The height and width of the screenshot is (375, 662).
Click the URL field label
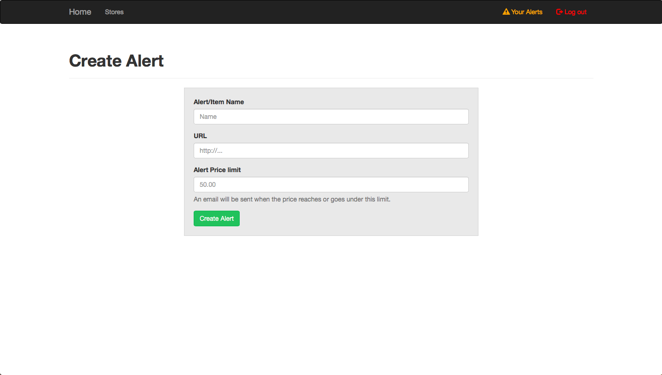(x=200, y=136)
